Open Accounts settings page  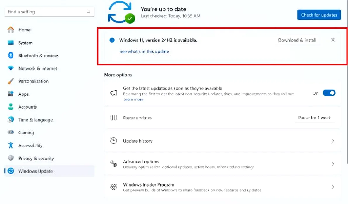pyautogui.click(x=49, y=107)
